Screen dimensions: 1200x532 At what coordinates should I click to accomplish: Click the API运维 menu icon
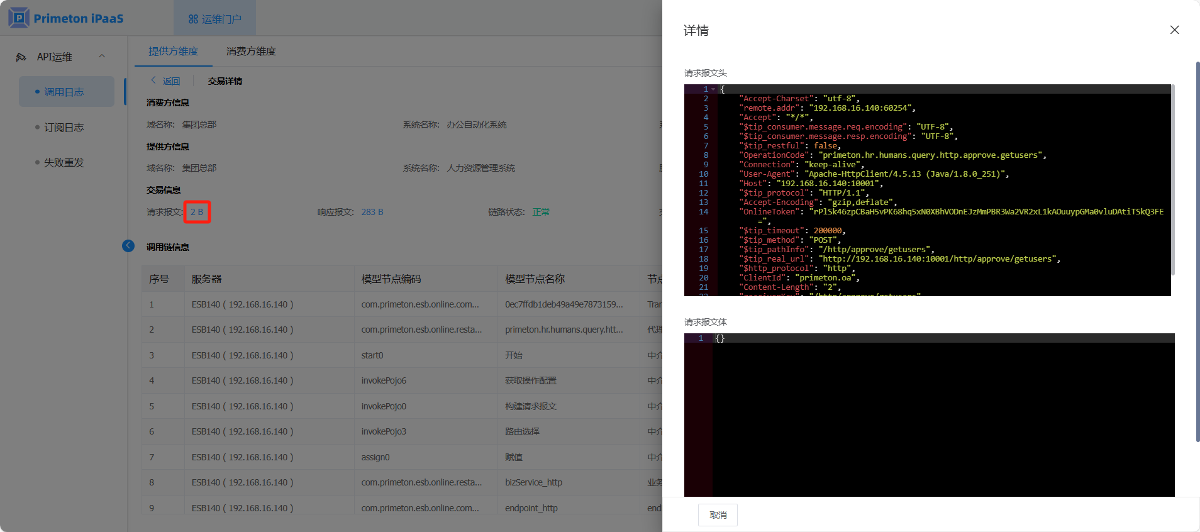pyautogui.click(x=21, y=57)
